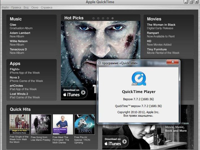
Task: Maximize the Apple QuickTime window
Action: click(191, 2)
